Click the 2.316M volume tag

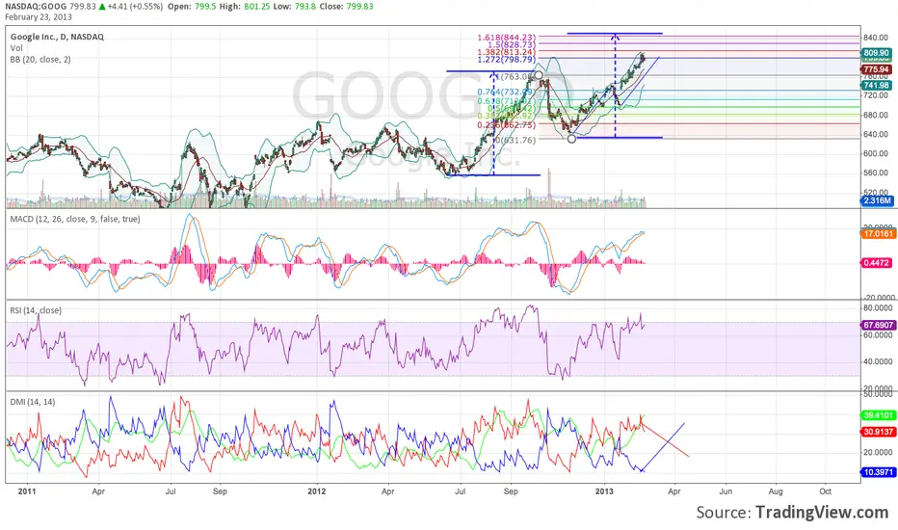(877, 200)
